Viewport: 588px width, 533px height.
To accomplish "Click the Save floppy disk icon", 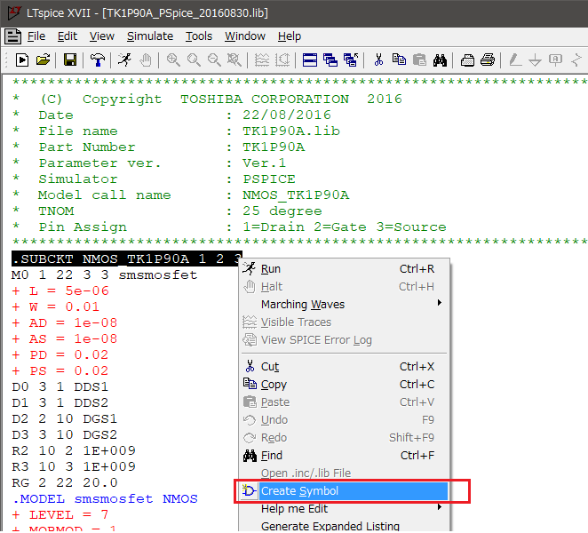I will tap(70, 60).
